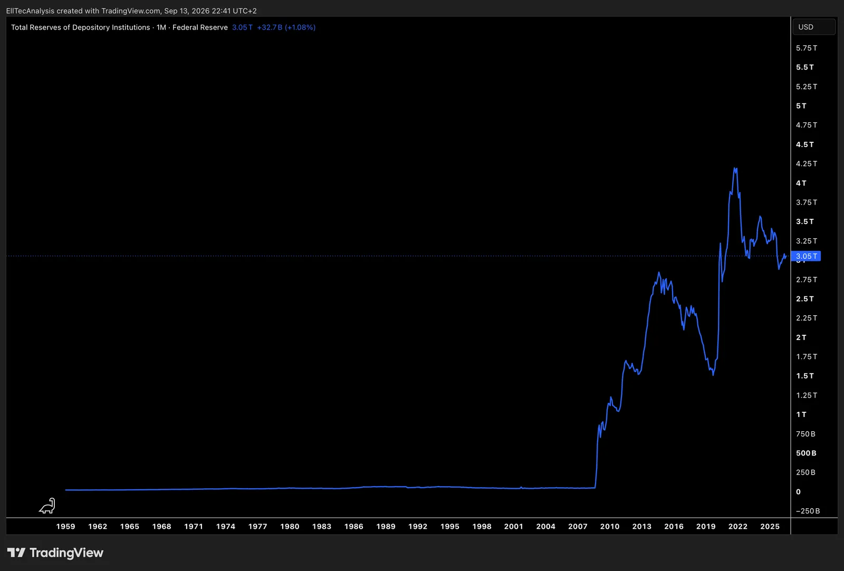This screenshot has width=844, height=571.
Task: Click the 1998 time axis label
Action: pyautogui.click(x=482, y=526)
